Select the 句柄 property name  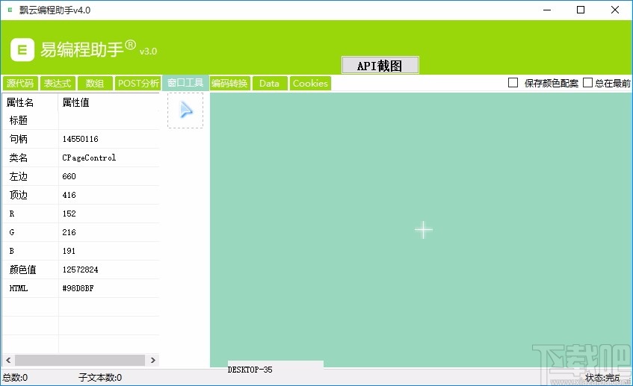click(x=19, y=139)
